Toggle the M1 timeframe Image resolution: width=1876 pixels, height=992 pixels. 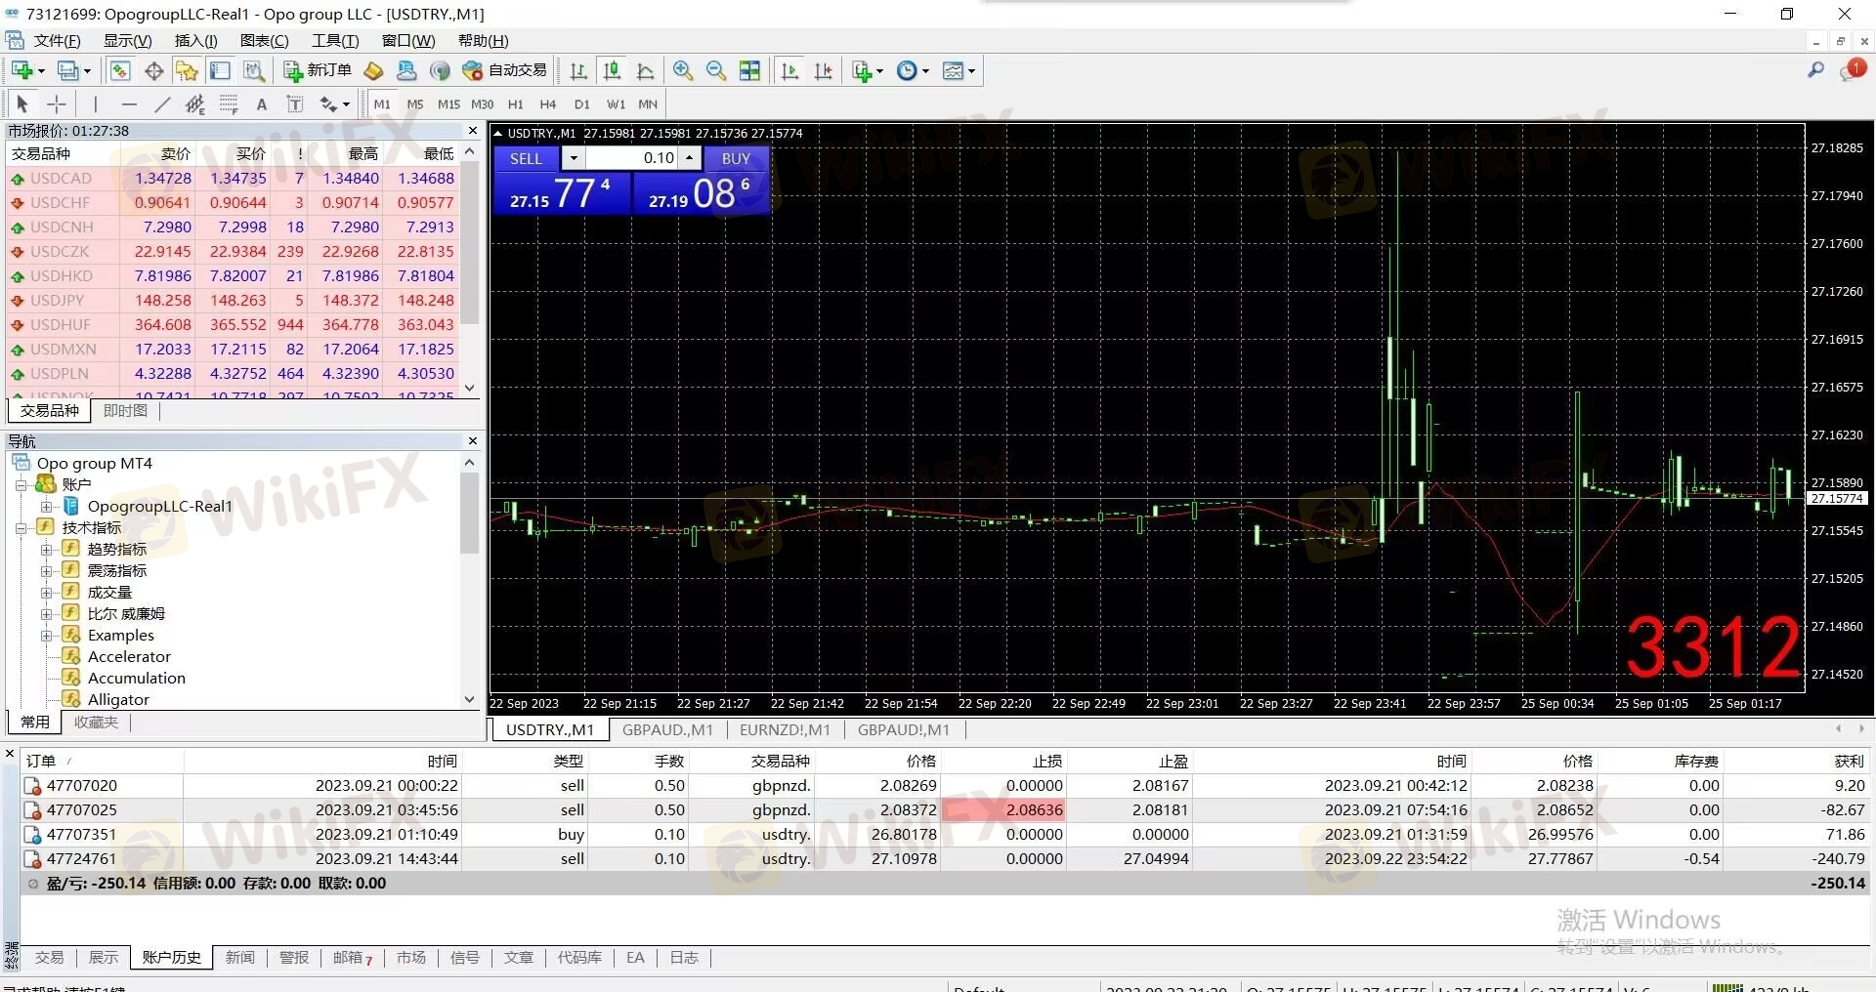(x=382, y=103)
